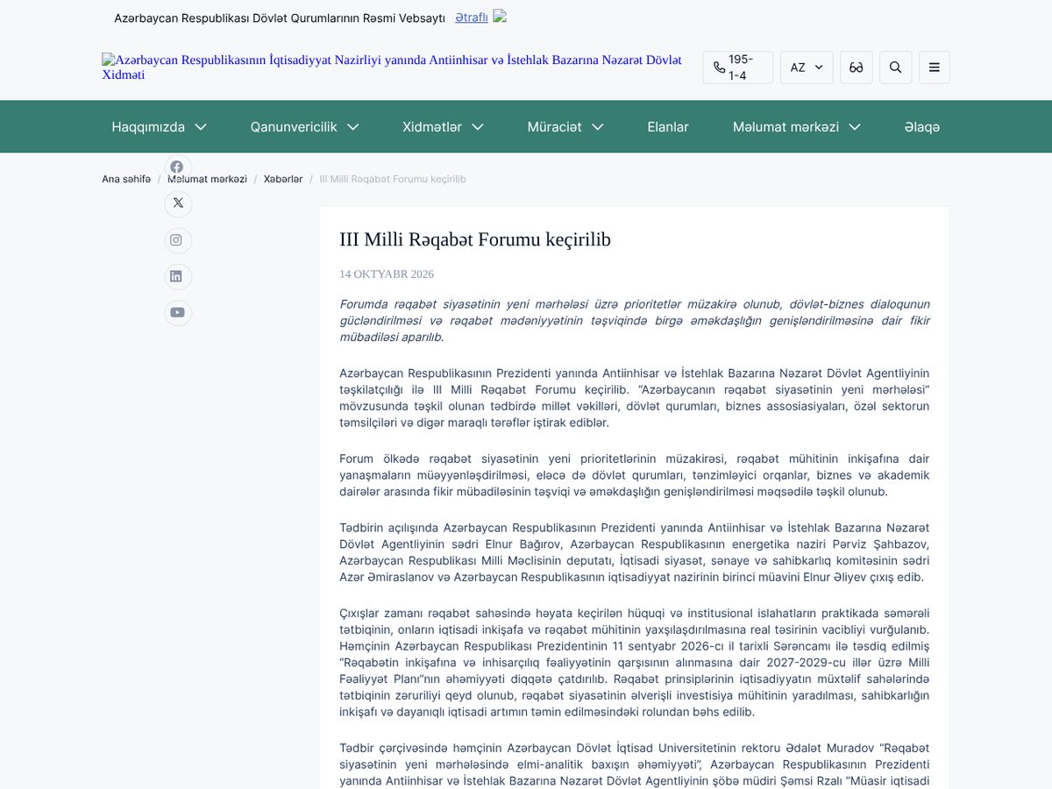Expand the Məlumat mərkəzi nav menu
1052x789 pixels.
(796, 127)
